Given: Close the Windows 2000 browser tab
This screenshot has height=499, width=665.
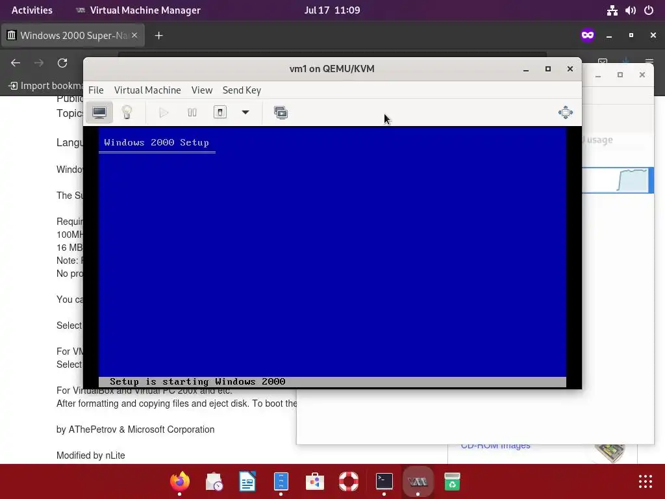Looking at the screenshot, I should [134, 35].
